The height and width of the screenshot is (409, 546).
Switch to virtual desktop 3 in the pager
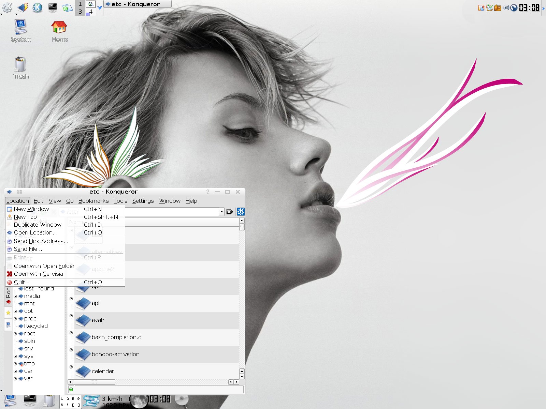pyautogui.click(x=80, y=12)
